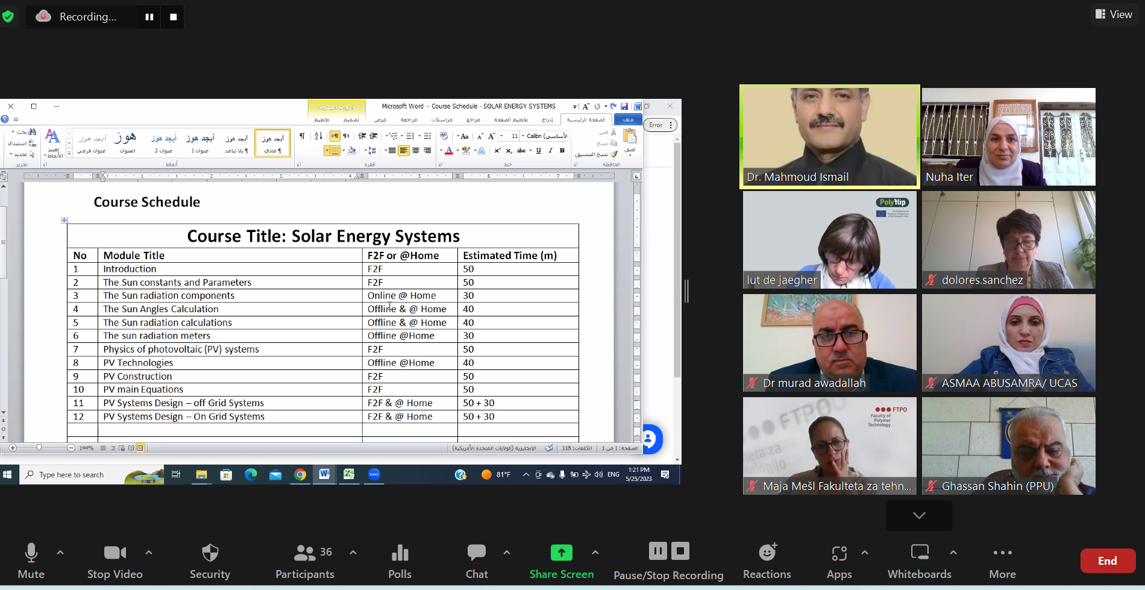Viewport: 1145px width, 590px height.
Task: Stop recording using top-left indicator
Action: [x=174, y=17]
